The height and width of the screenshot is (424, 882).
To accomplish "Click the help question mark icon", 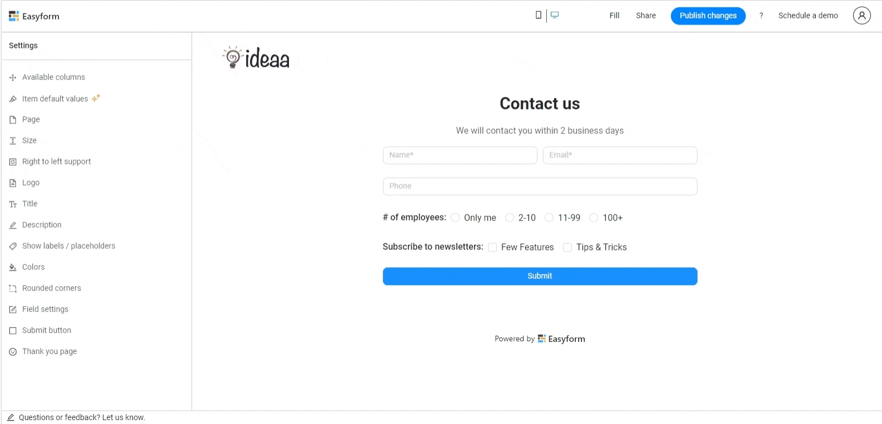I will [x=761, y=16].
